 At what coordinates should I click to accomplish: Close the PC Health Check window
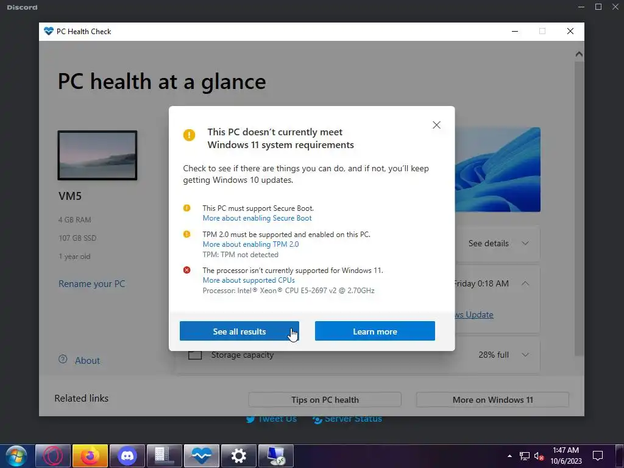[x=570, y=32]
